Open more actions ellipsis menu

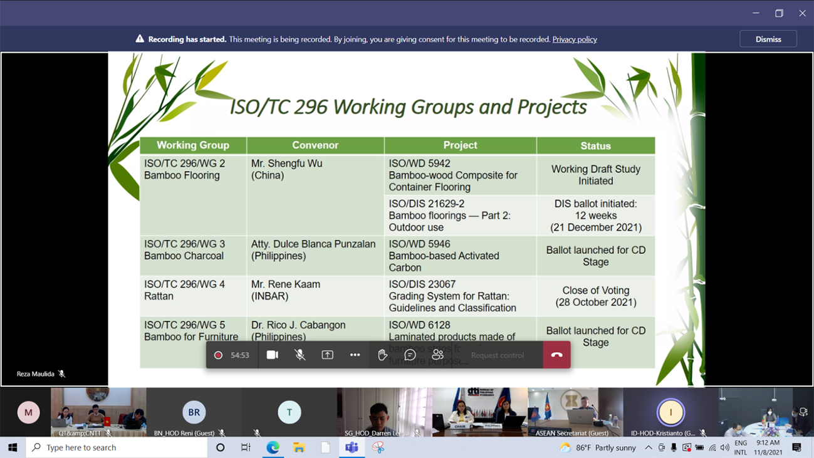[x=355, y=355]
